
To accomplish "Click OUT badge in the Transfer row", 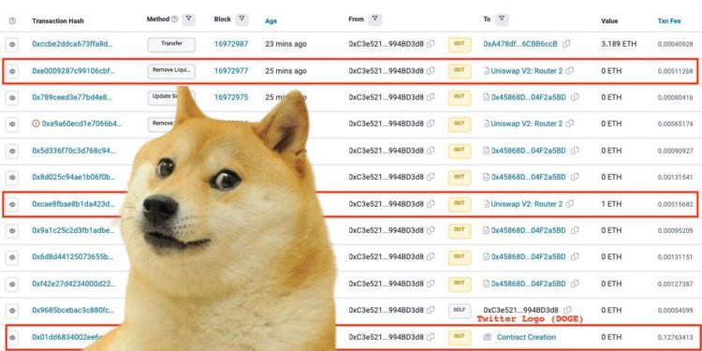I will pyautogui.click(x=460, y=44).
